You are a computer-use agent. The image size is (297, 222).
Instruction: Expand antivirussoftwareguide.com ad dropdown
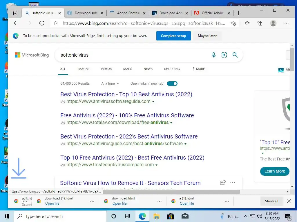153,101
